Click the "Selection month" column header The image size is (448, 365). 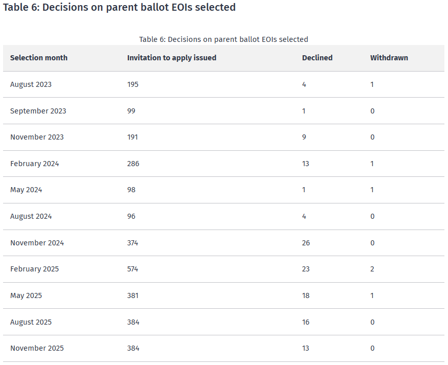pyautogui.click(x=39, y=58)
